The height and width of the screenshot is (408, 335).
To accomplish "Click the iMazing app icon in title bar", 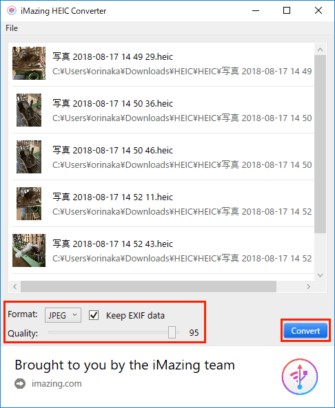I will click(x=12, y=11).
